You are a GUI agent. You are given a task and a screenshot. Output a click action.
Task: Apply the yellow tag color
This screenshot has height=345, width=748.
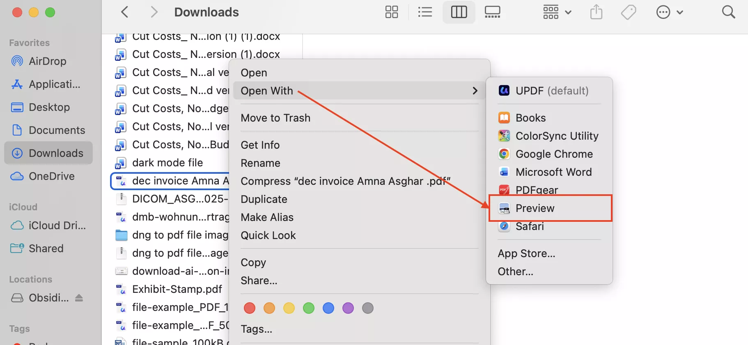tap(289, 308)
